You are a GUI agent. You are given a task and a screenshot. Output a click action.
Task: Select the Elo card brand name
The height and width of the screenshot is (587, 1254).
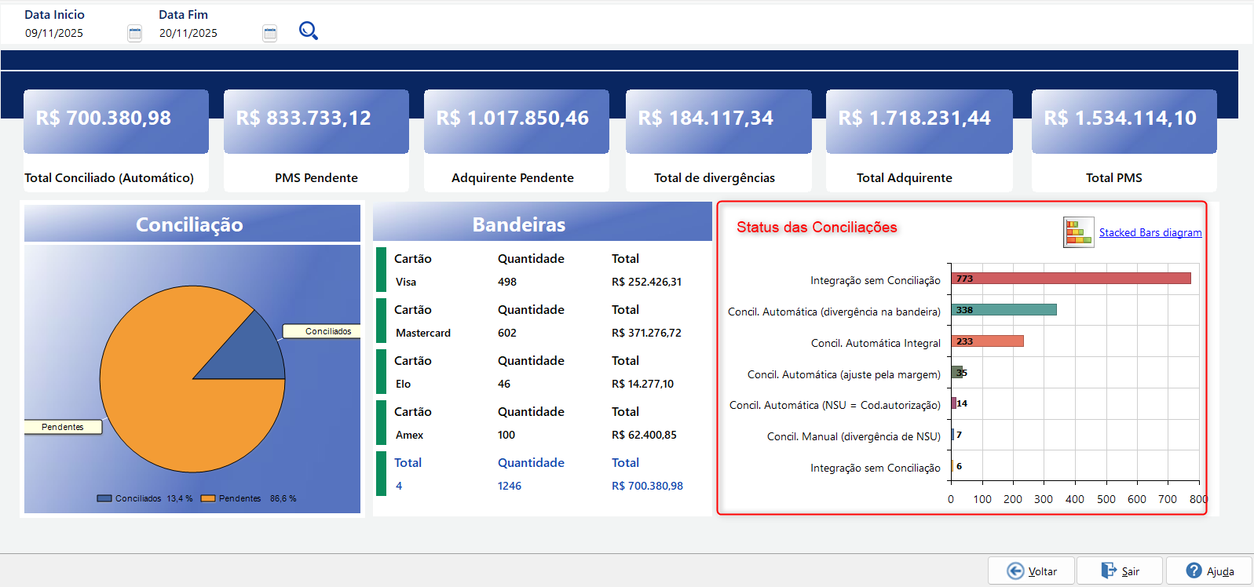click(404, 384)
